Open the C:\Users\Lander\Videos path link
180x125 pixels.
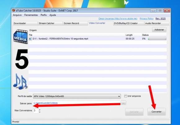point(46,103)
